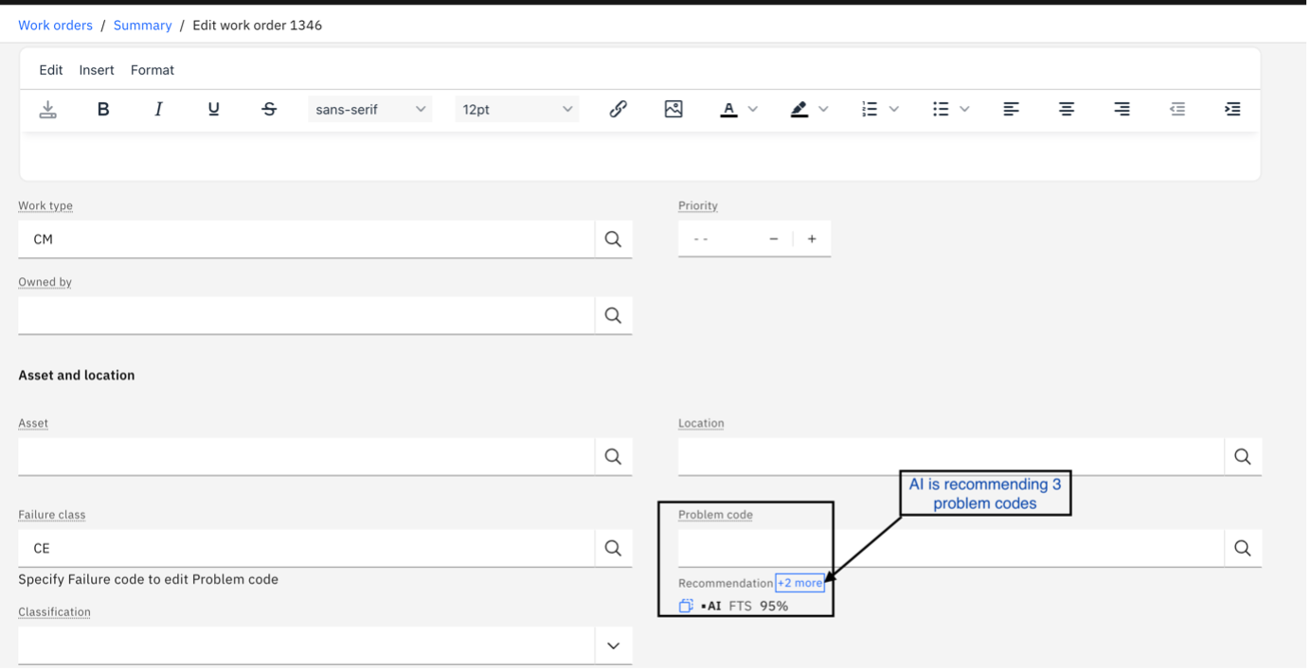
Task: Show more recommendations via +2 more link
Action: pyautogui.click(x=799, y=582)
